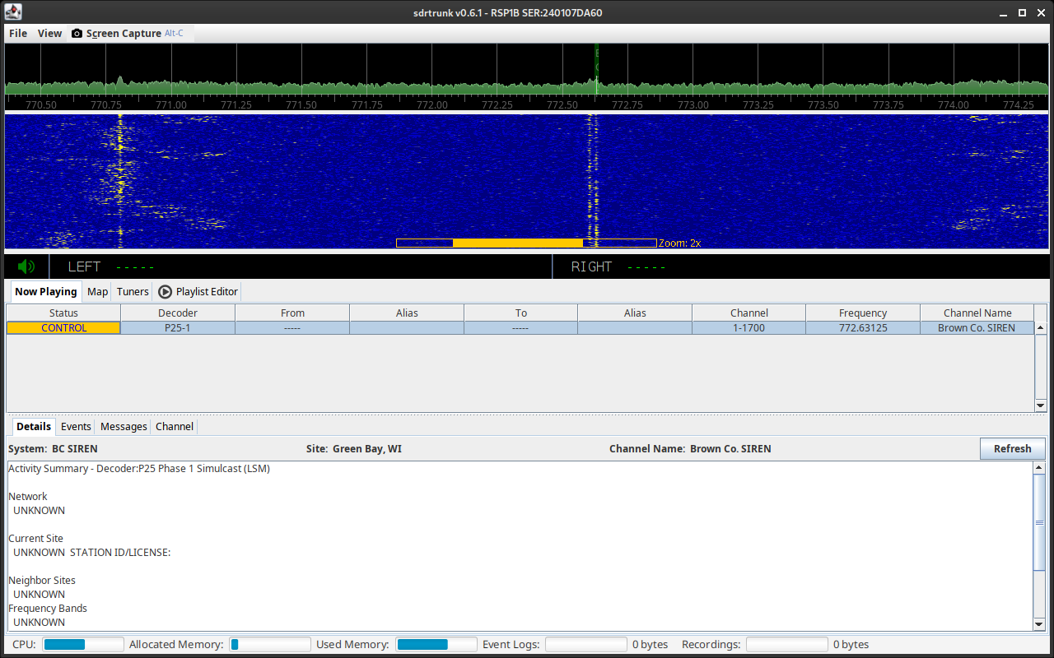Open the File menu
Screen dimensions: 1054x658
click(x=18, y=34)
